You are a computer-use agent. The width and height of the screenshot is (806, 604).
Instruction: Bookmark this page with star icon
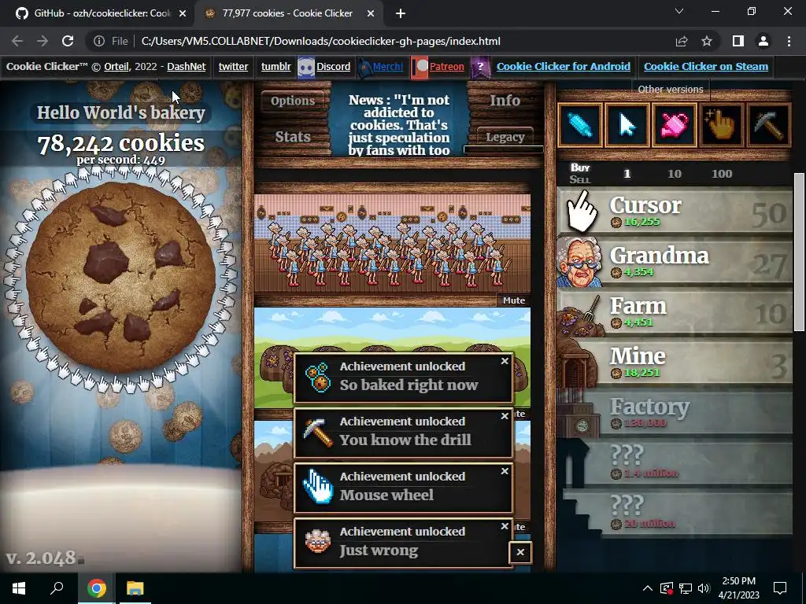click(707, 41)
